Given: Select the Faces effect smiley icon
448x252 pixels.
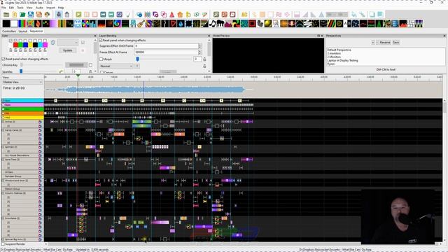Looking at the screenshot, I should pos(78,24).
